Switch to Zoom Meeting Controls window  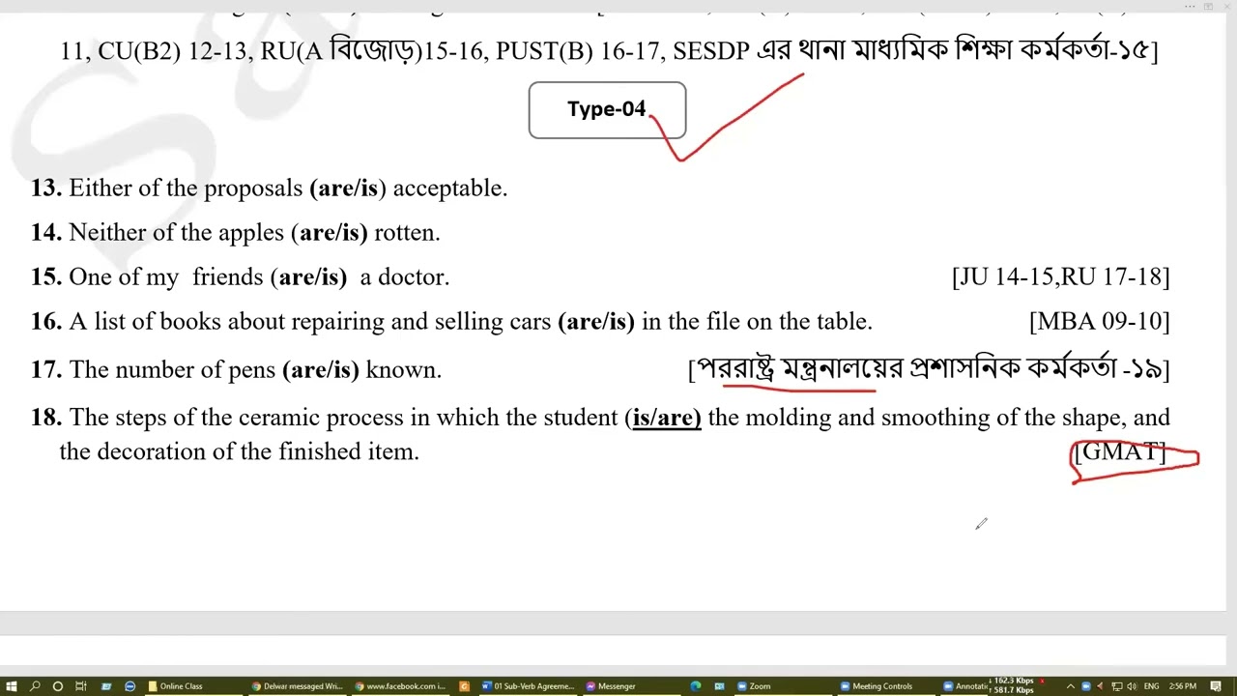887,686
